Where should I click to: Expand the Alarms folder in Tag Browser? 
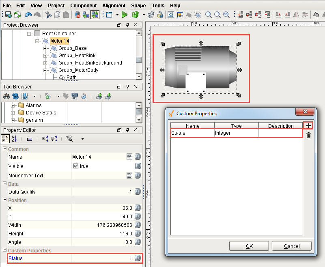13,106
